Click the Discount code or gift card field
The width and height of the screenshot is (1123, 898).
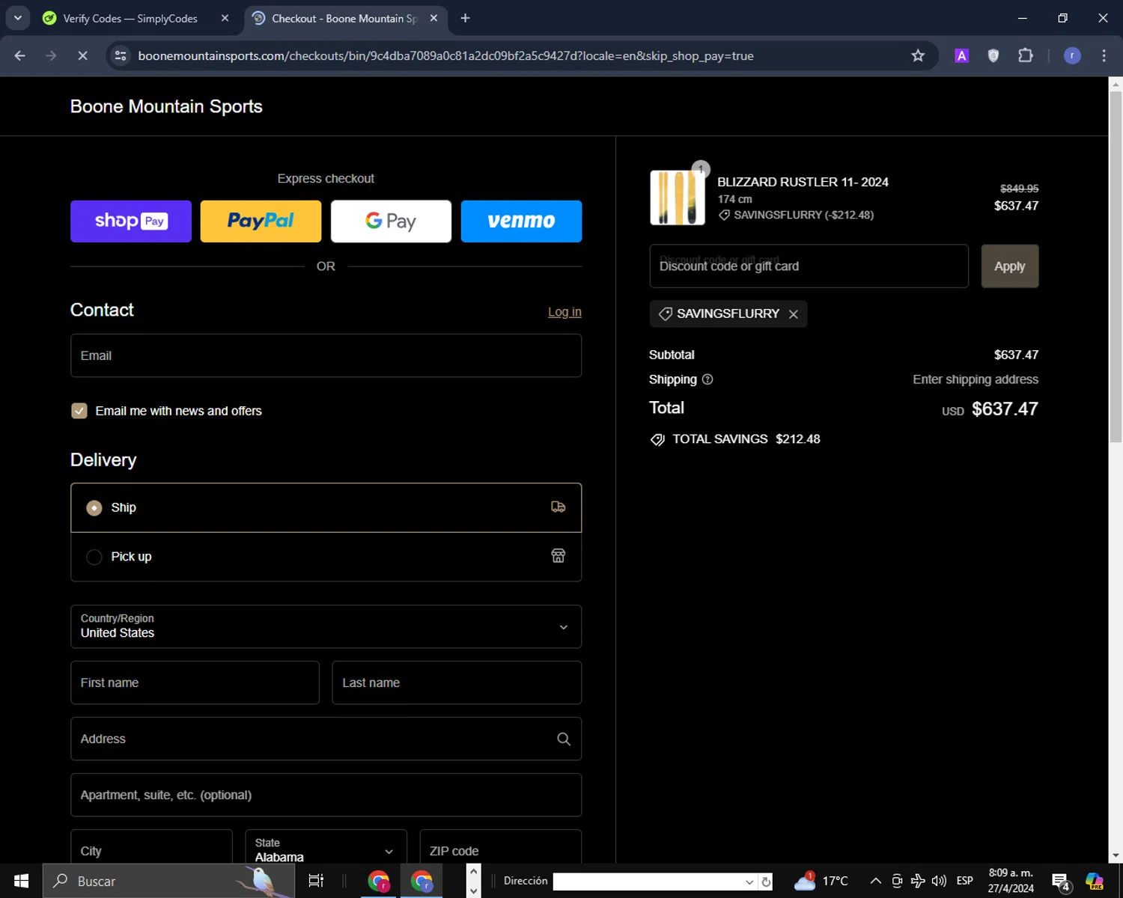(809, 266)
